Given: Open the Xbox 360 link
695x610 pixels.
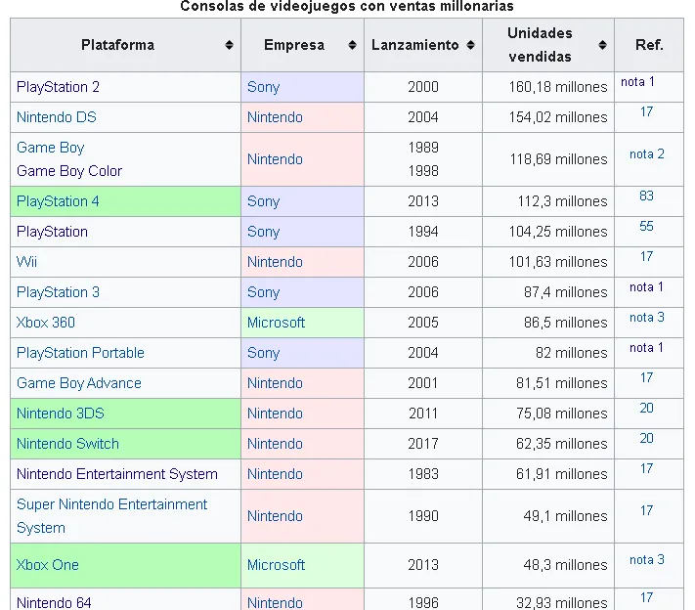Looking at the screenshot, I should 45,323.
